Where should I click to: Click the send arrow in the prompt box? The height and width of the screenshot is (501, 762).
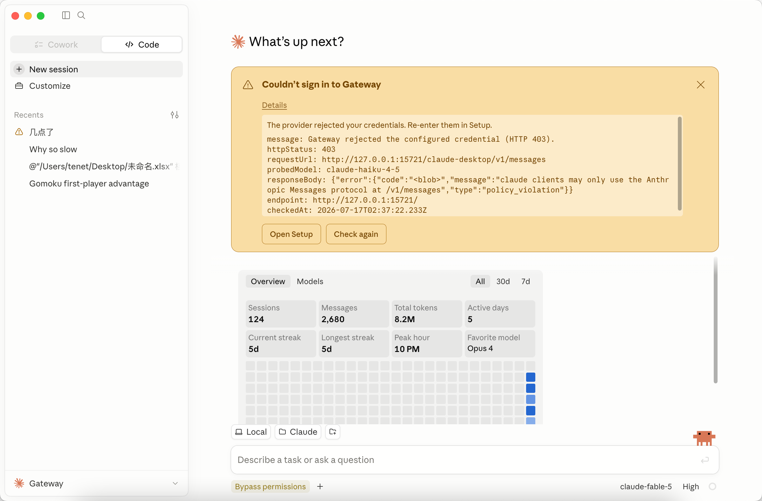705,460
